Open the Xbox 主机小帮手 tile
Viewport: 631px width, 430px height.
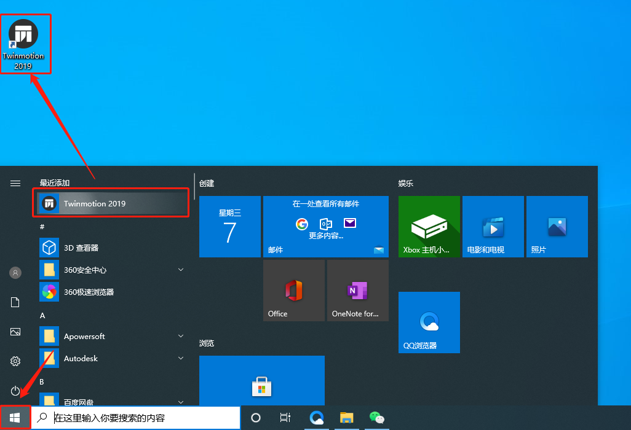click(429, 227)
